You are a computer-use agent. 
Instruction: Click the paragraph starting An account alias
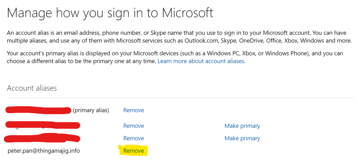click(x=179, y=37)
